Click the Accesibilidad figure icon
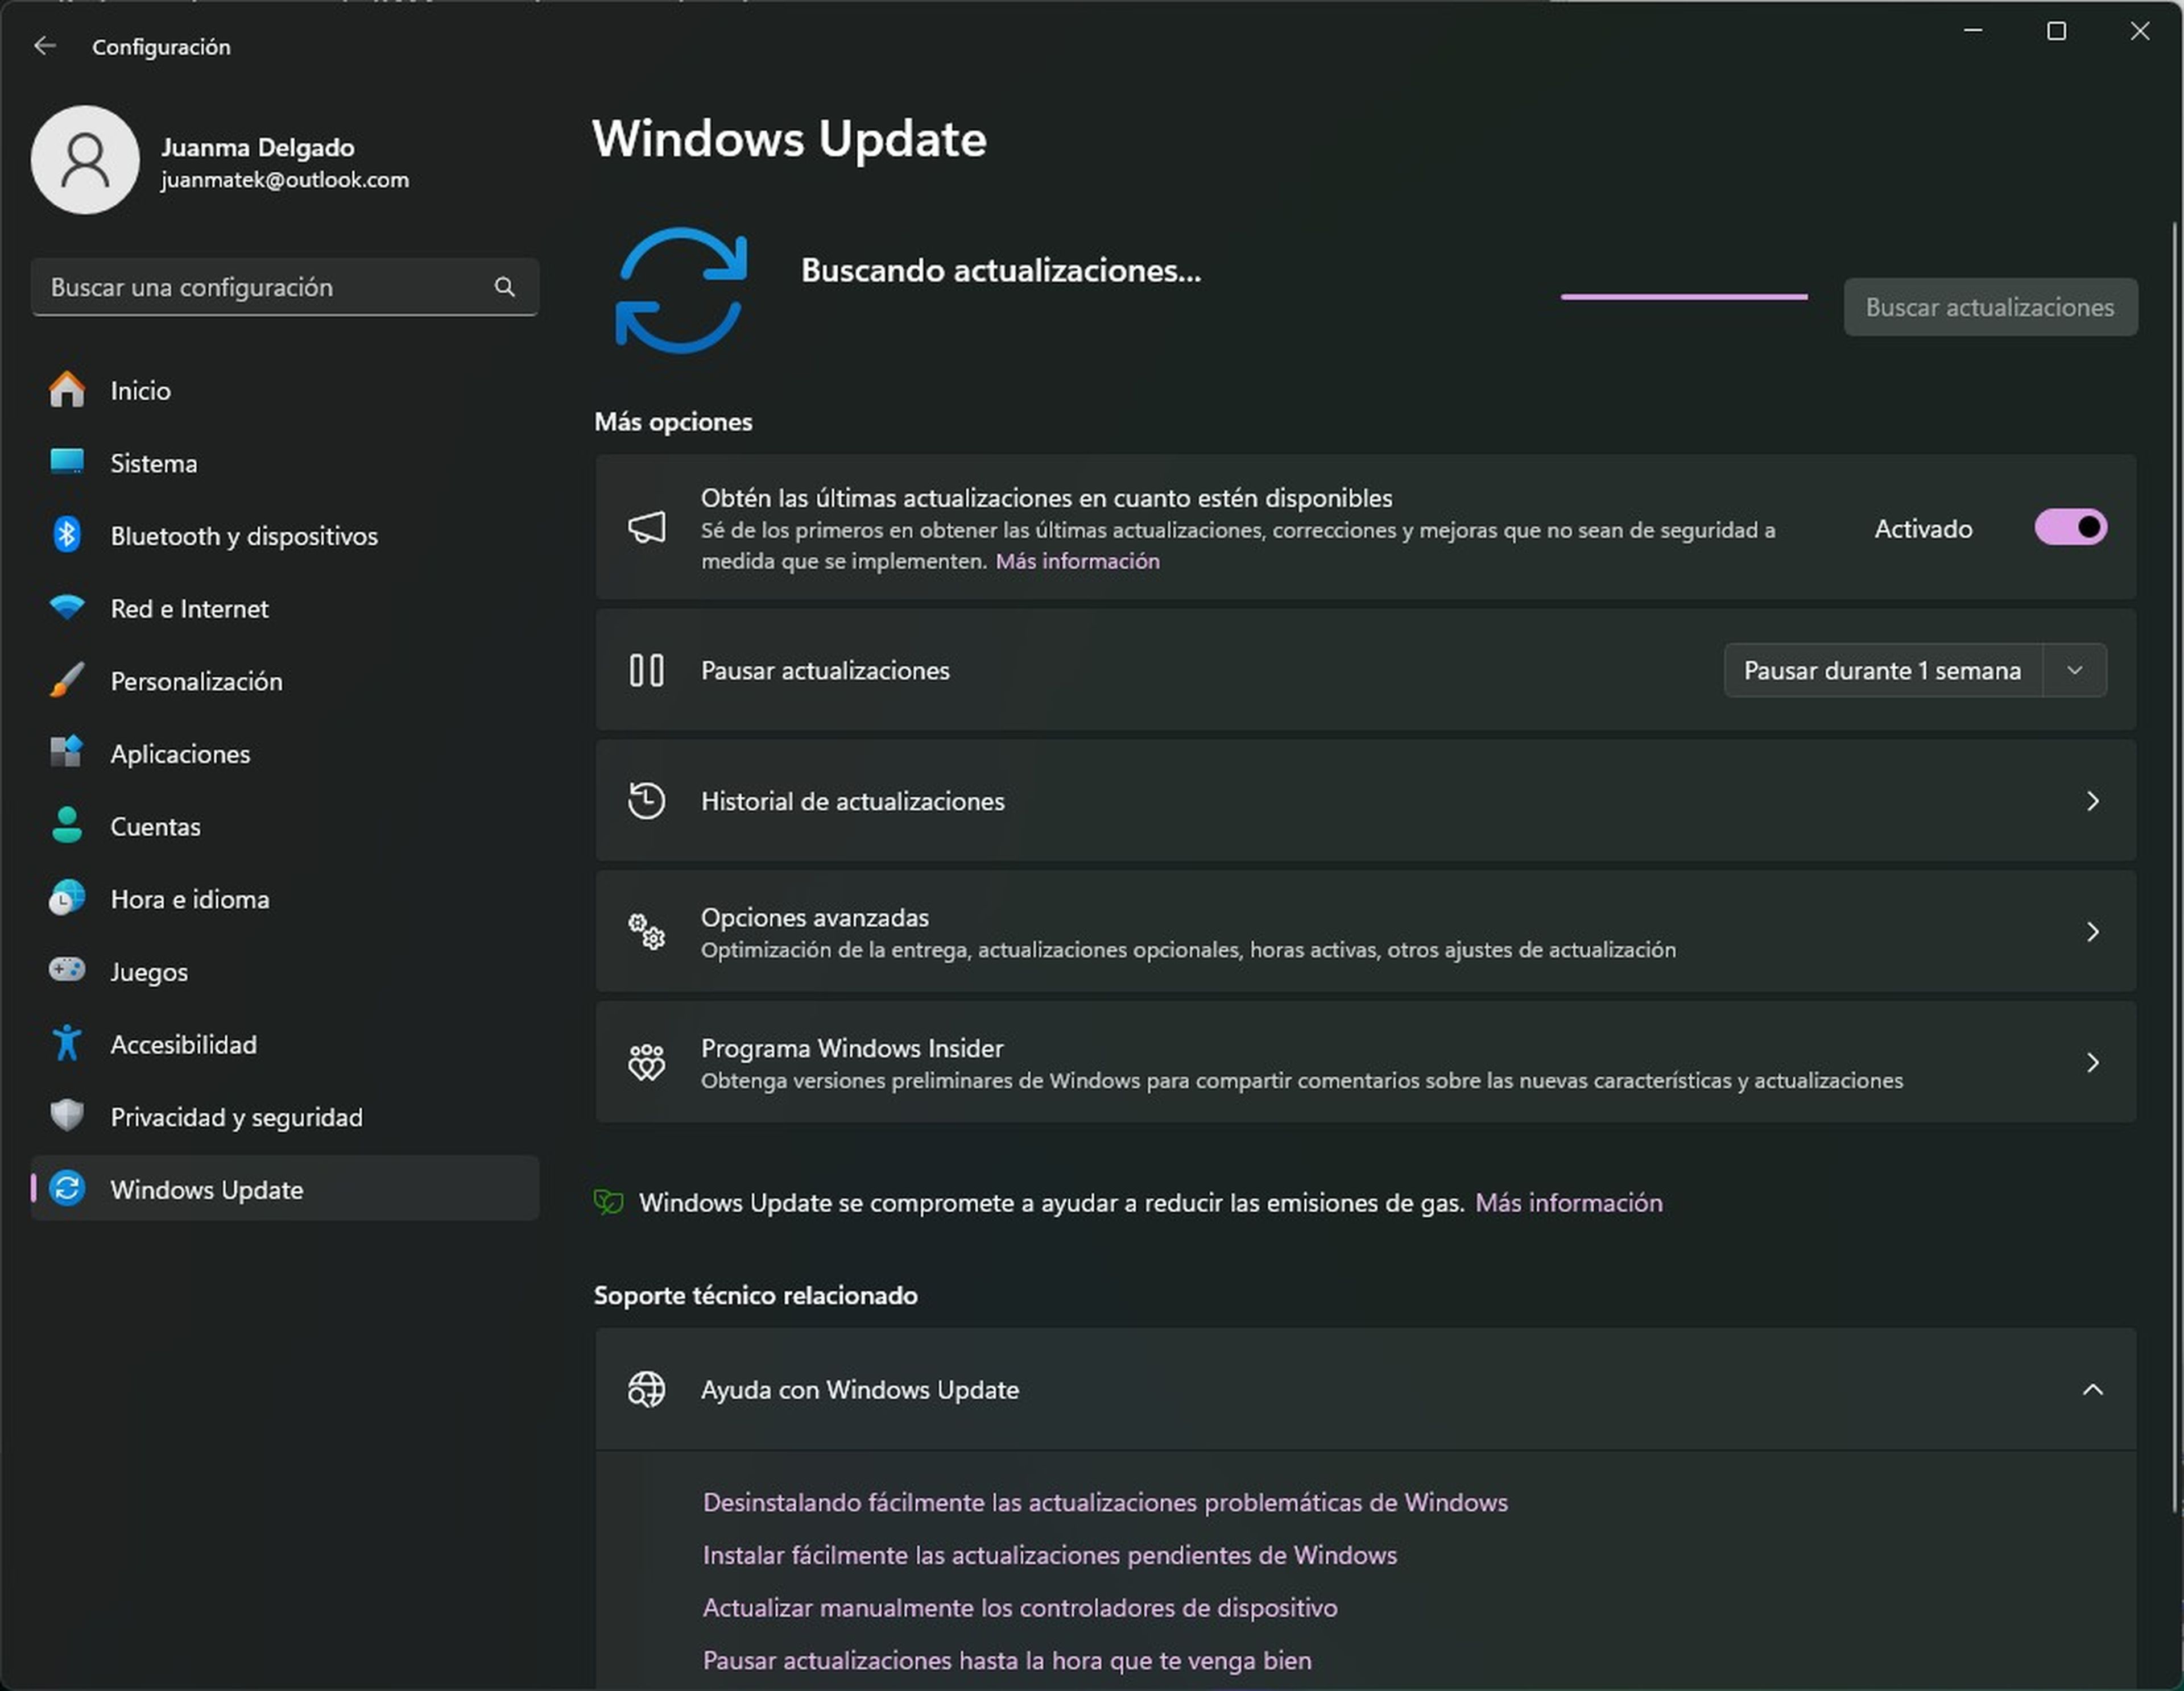2184x1691 pixels. 67,1043
